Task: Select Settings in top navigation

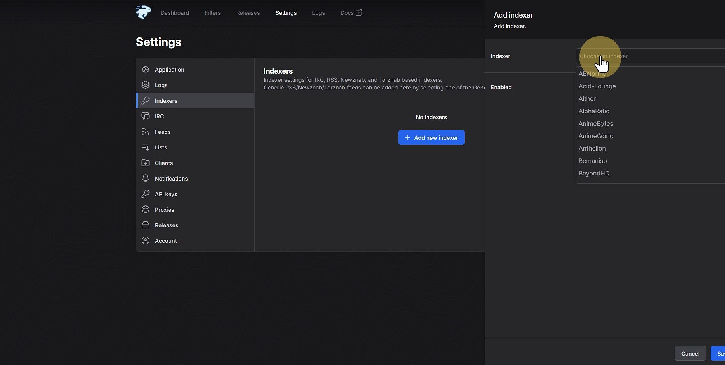Action: 286,13
